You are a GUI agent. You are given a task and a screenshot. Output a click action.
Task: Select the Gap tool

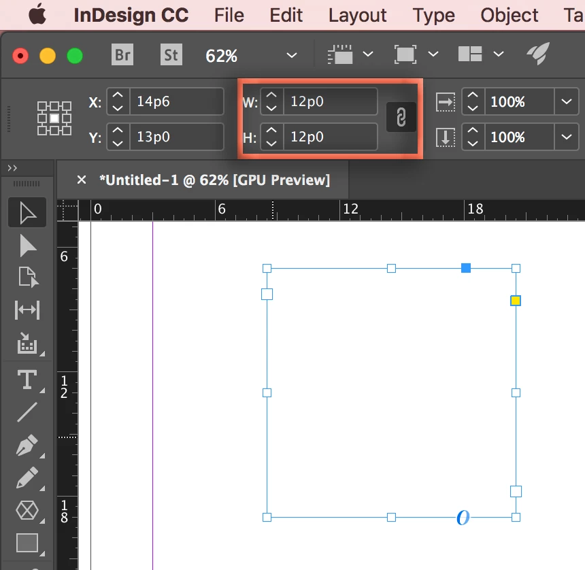pos(27,310)
